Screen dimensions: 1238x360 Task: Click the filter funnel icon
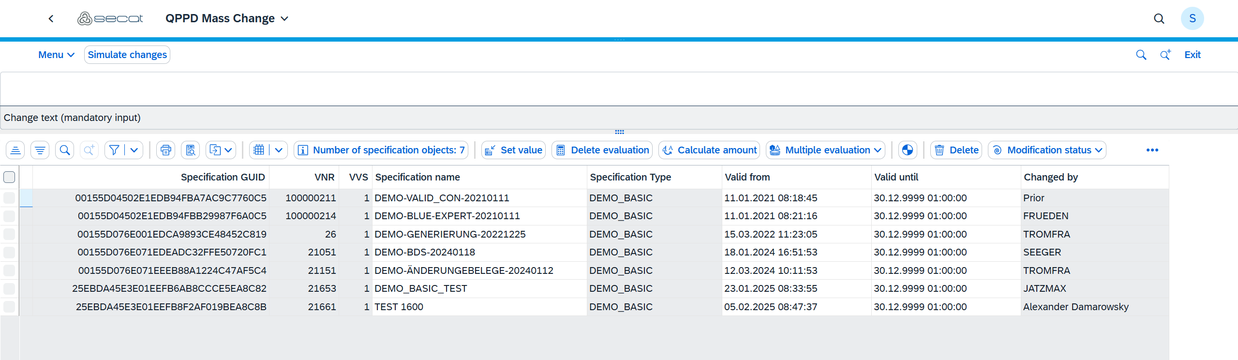(114, 150)
